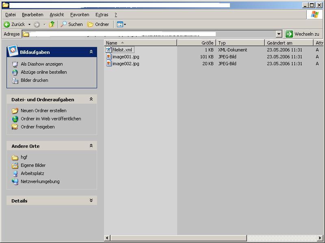Sort by the Größe column header

197,43
